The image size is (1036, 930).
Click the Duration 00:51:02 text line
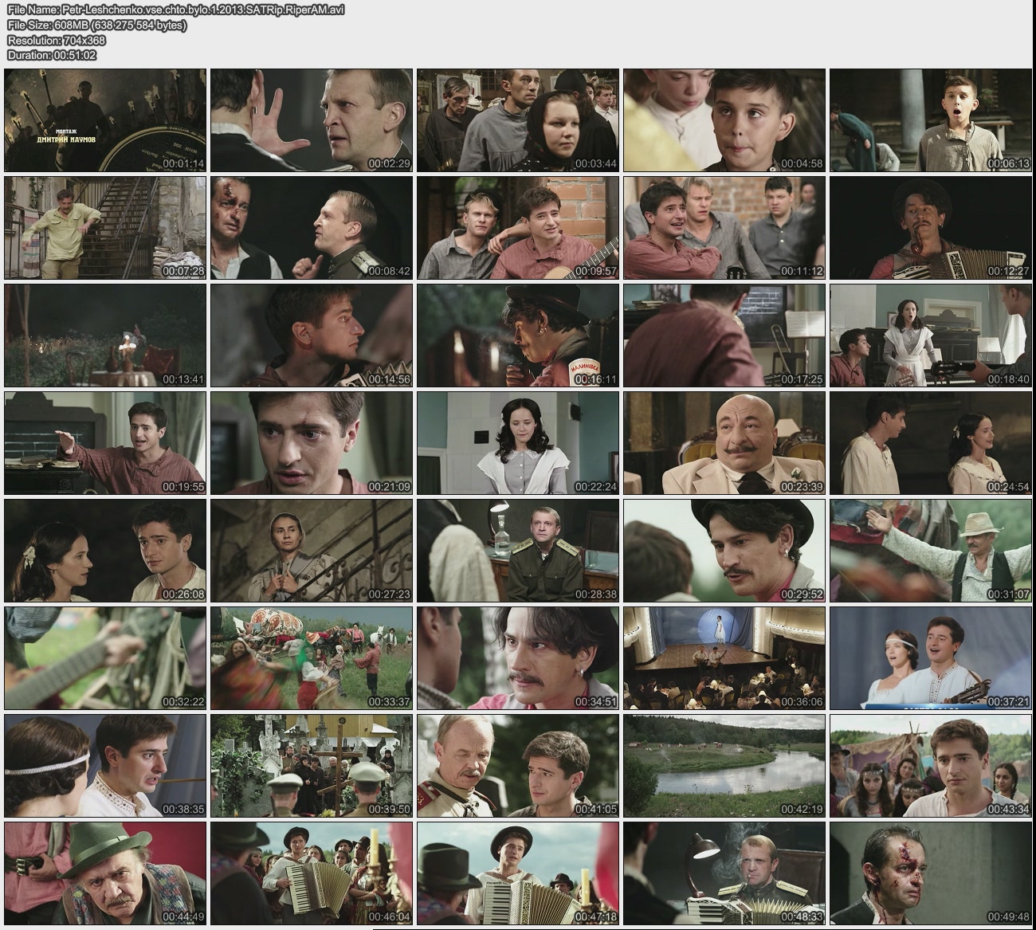point(52,55)
